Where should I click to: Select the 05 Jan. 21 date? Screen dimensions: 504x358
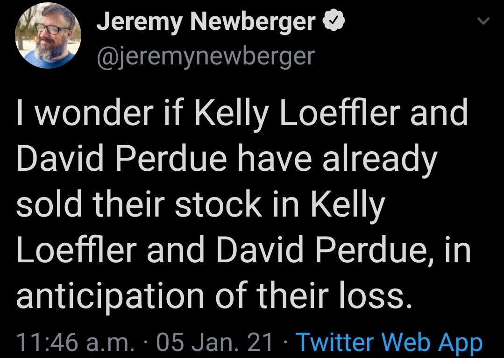pos(216,342)
